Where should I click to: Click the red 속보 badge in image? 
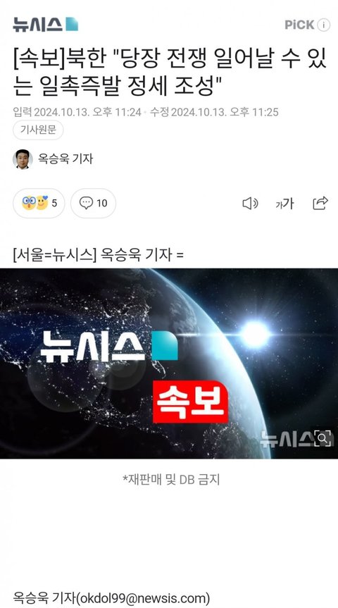point(190,402)
